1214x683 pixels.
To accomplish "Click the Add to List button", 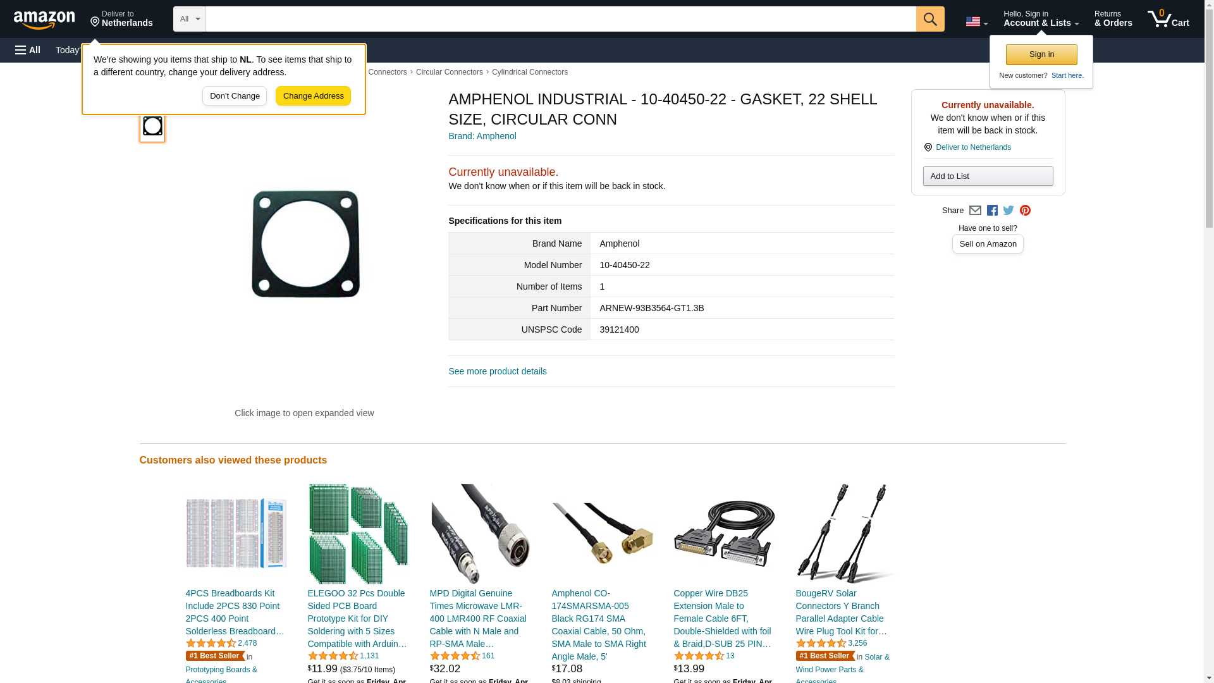I will pos(988,176).
